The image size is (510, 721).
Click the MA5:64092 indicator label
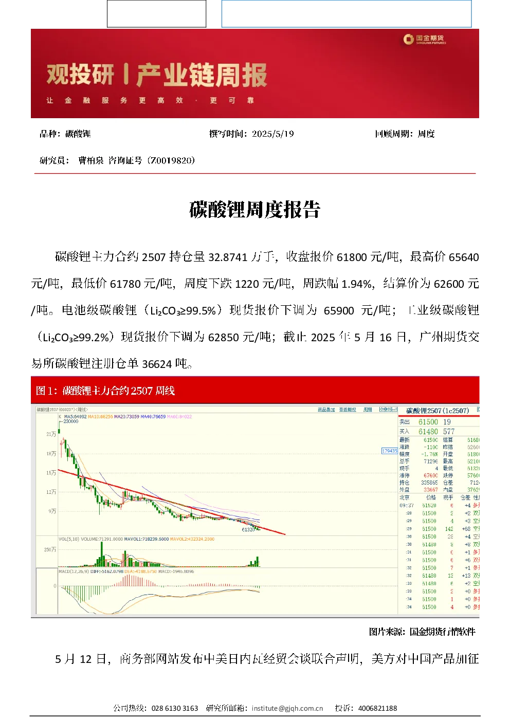(76, 417)
